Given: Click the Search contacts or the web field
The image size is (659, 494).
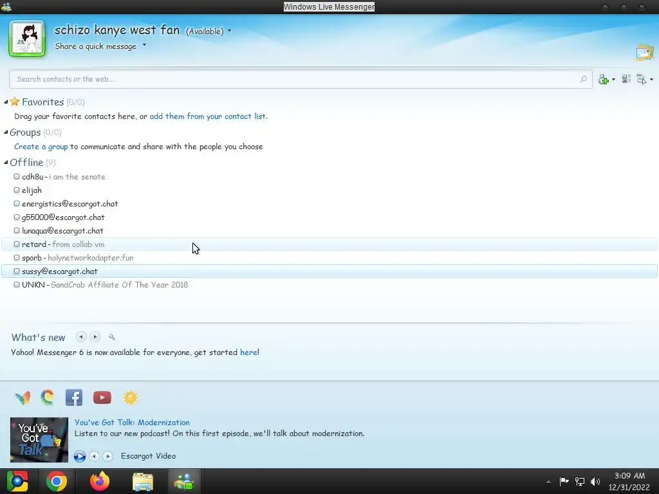Looking at the screenshot, I should [301, 79].
